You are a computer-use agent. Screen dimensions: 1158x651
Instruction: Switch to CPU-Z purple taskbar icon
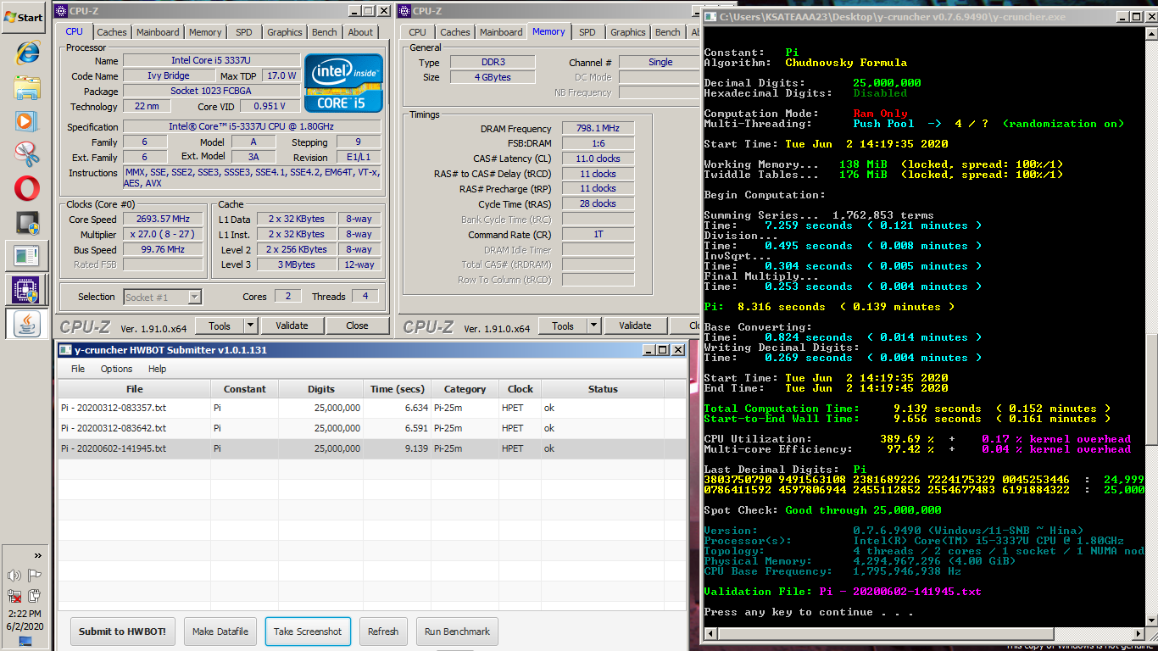tap(27, 289)
